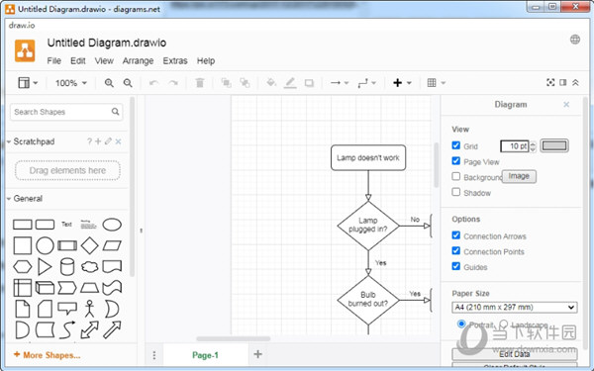Select the Portrait radio button
The height and width of the screenshot is (371, 594).
[461, 325]
